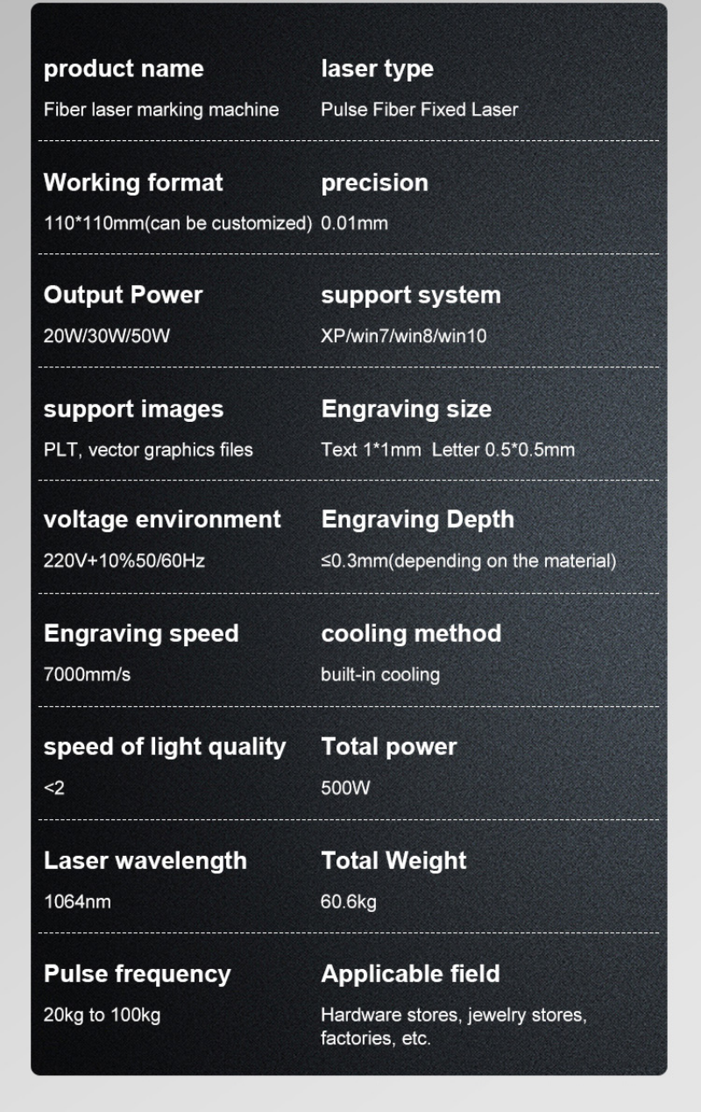The image size is (701, 1112).
Task: Click the '220V+10%50/60Hz' voltage value
Action: coord(124,560)
